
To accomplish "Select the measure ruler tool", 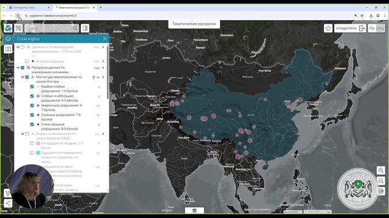I will point(7,193).
